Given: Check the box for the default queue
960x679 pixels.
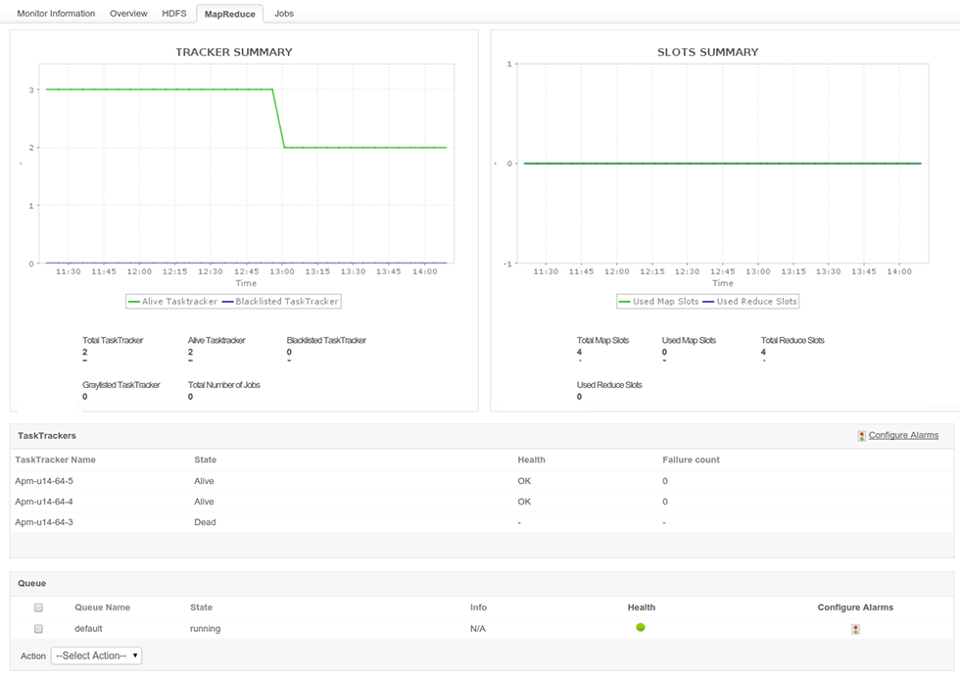Looking at the screenshot, I should [x=38, y=629].
